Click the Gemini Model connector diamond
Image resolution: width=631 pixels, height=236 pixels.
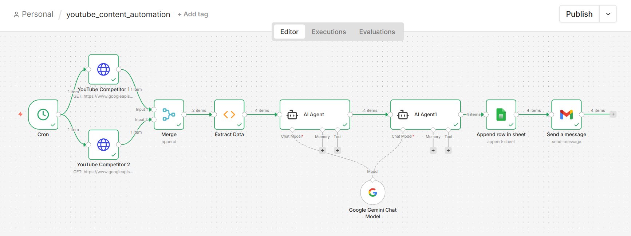click(373, 179)
